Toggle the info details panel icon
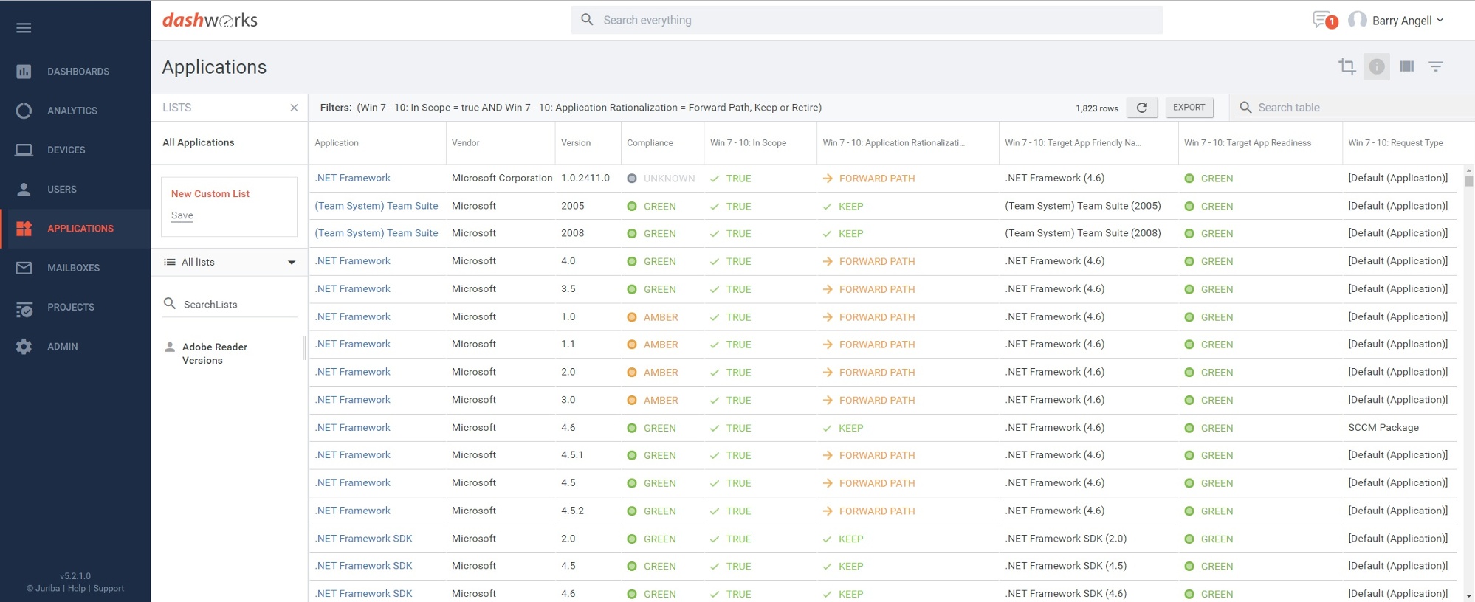The height and width of the screenshot is (602, 1475). pos(1376,66)
